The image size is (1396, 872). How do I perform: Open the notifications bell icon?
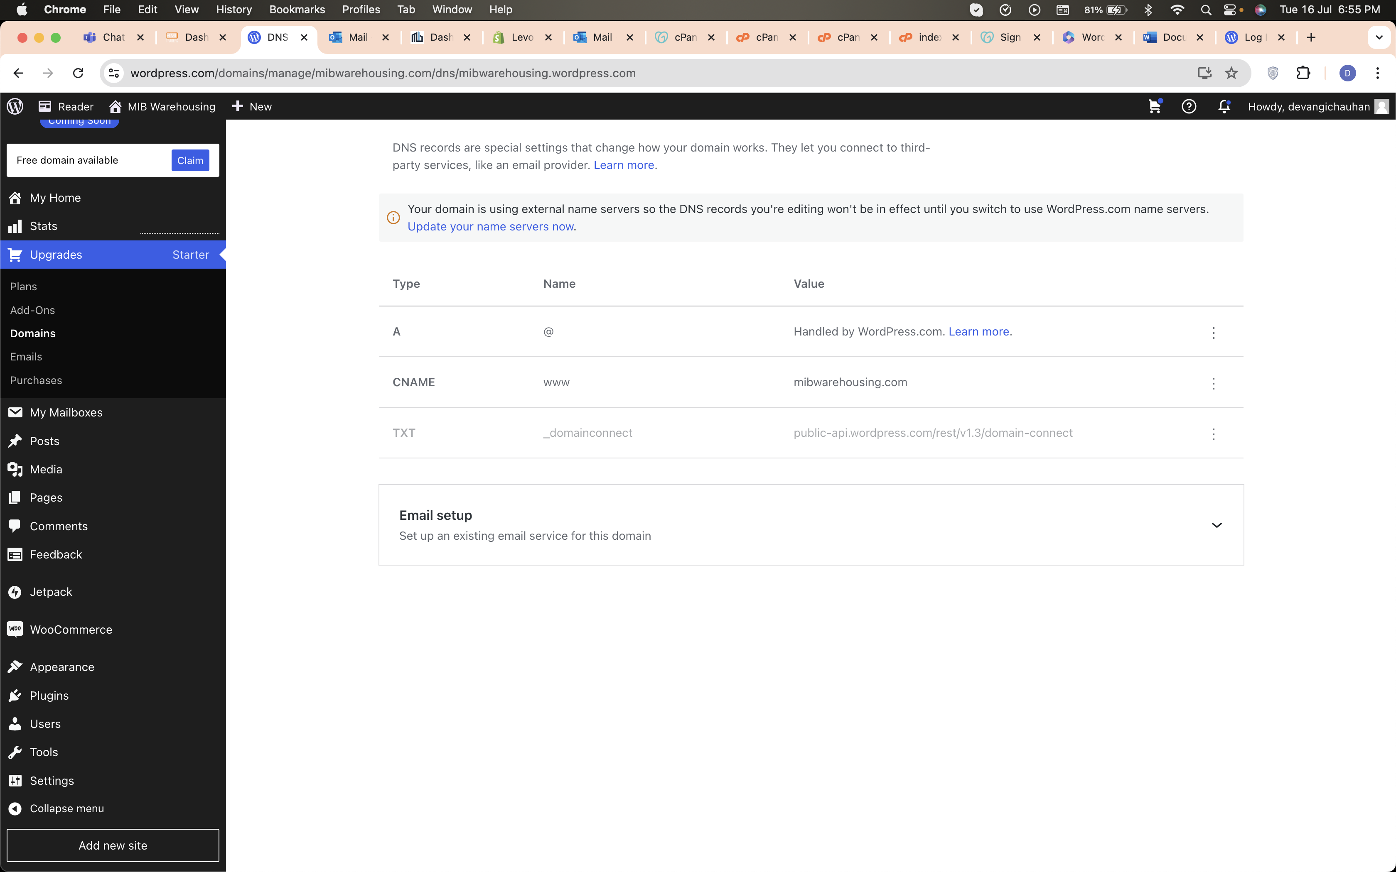[x=1224, y=106]
